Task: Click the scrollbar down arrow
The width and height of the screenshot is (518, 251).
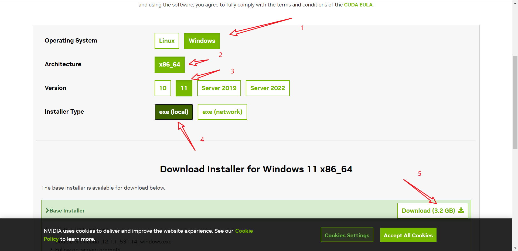Action: coord(515,248)
